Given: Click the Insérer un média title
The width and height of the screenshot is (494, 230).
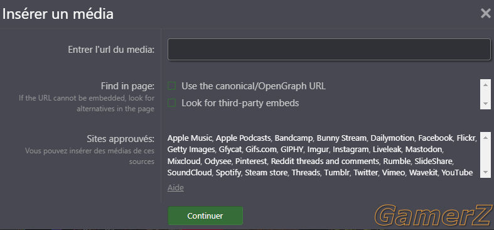Looking at the screenshot, I should tap(58, 14).
